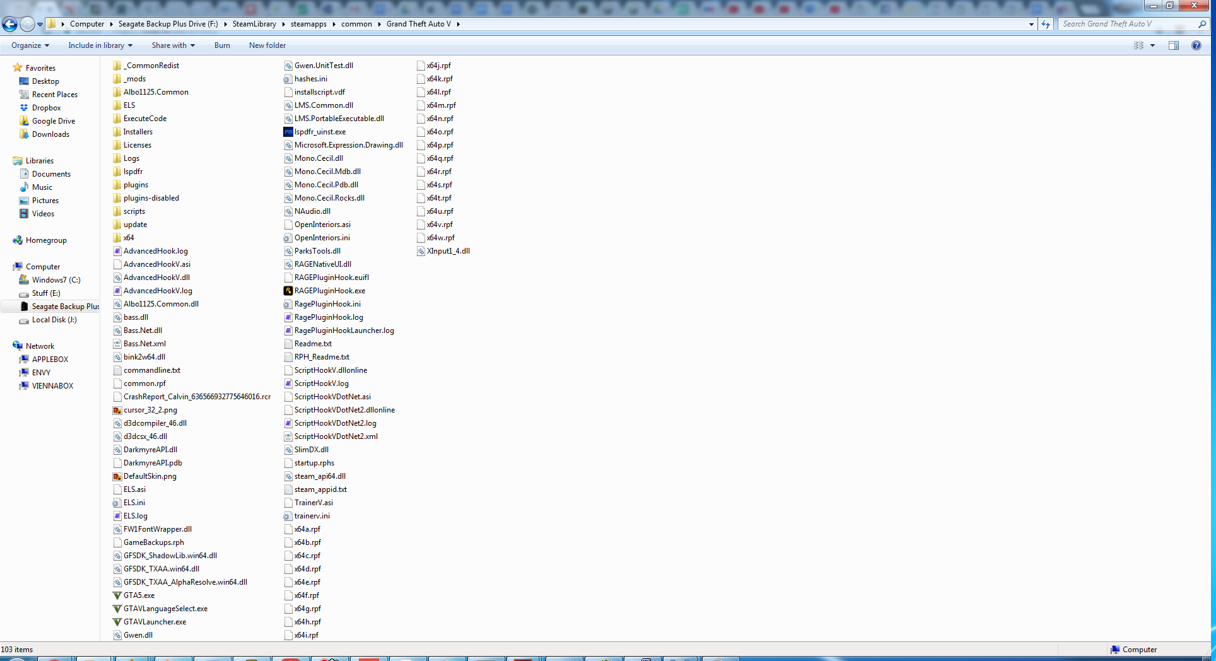
Task: Select the Homegroup icon
Action: click(x=18, y=240)
